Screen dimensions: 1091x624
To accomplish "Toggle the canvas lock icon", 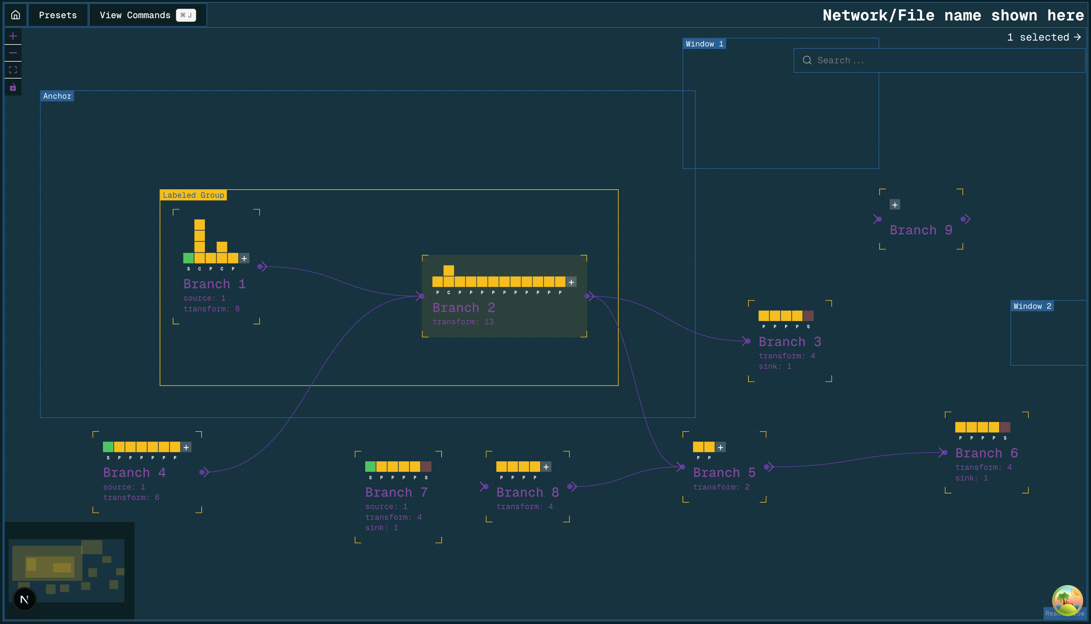I will coord(13,87).
